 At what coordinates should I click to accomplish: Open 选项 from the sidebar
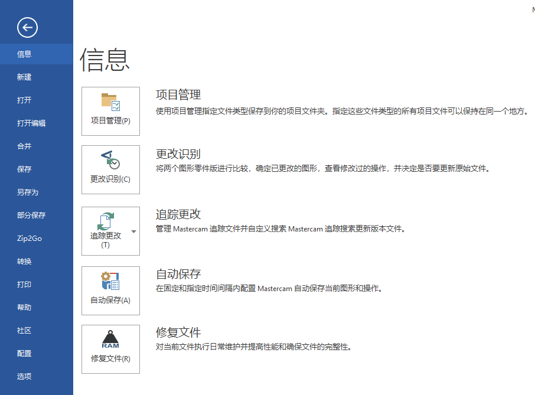pos(24,376)
